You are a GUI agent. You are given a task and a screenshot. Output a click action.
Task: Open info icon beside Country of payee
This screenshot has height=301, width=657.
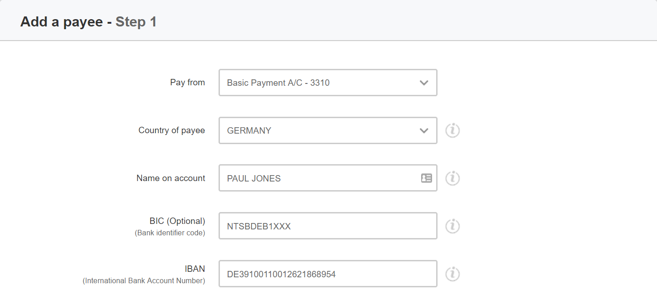[452, 130]
